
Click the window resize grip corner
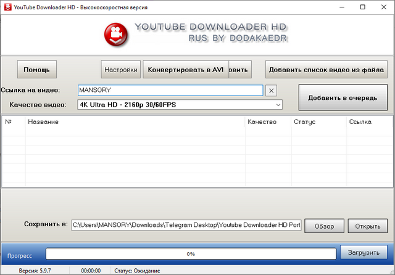[392, 272]
